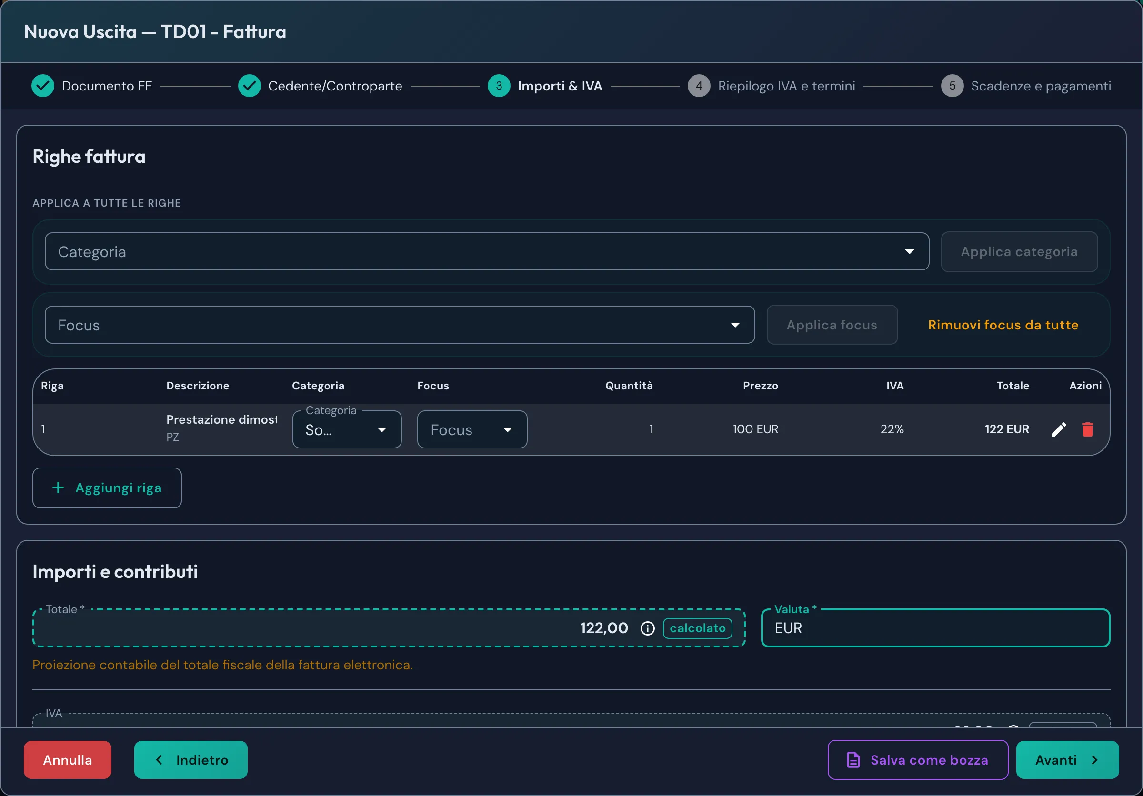The height and width of the screenshot is (796, 1143).
Task: Click the '100 EUR' price cell
Action: tap(755, 429)
